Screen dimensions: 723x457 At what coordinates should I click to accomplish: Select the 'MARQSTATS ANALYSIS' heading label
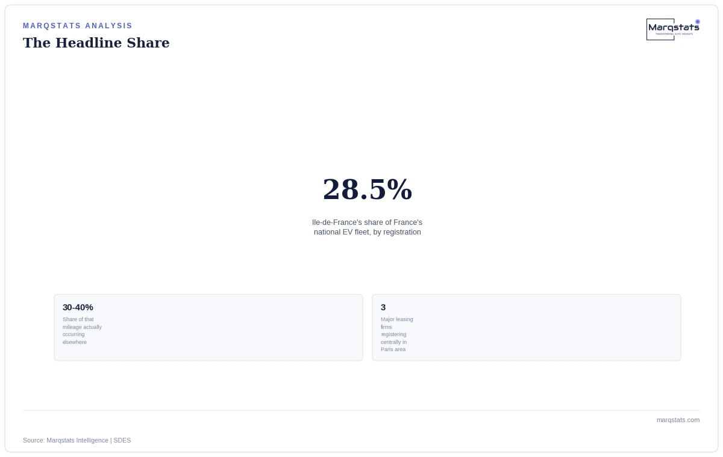[x=78, y=26]
